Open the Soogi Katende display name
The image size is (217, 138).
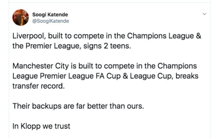point(50,15)
